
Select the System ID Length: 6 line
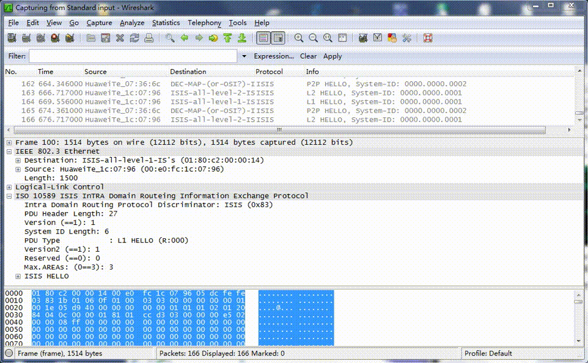click(67, 232)
